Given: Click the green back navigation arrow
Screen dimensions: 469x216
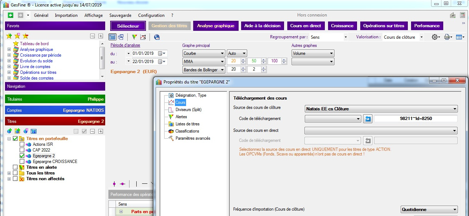Looking at the screenshot, I should pyautogui.click(x=10, y=15).
